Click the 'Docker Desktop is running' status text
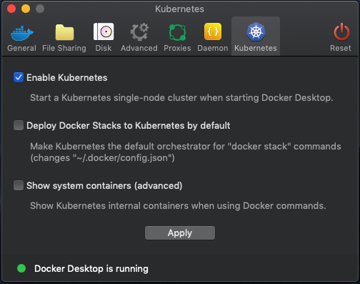Screen dimensions: 360x284 [91, 269]
